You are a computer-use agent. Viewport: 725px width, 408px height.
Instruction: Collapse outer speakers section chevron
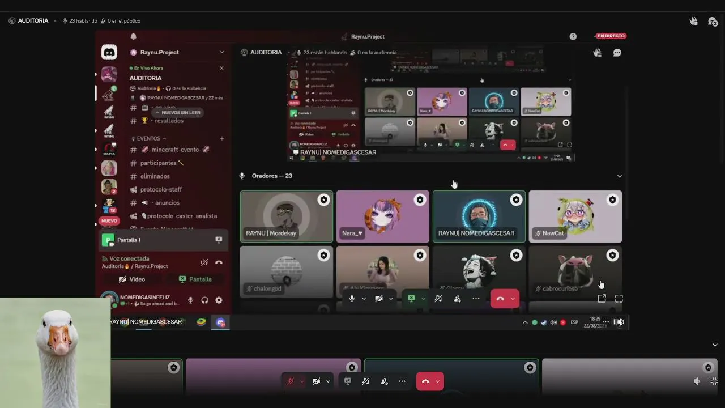[715, 345]
